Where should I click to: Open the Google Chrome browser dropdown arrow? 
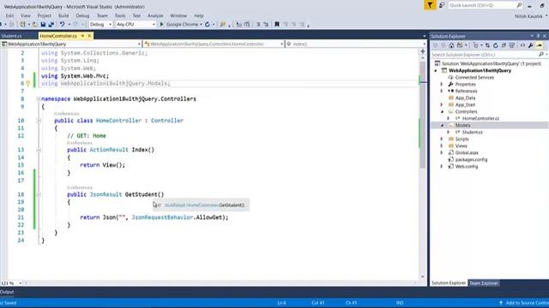(201, 25)
